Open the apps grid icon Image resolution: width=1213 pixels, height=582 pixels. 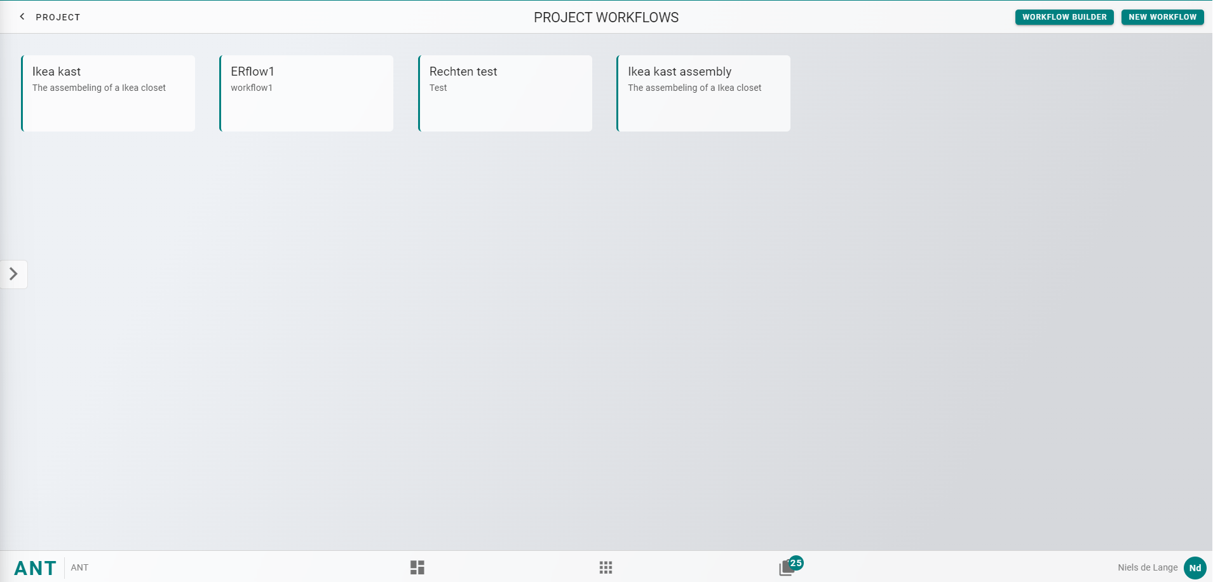click(606, 567)
